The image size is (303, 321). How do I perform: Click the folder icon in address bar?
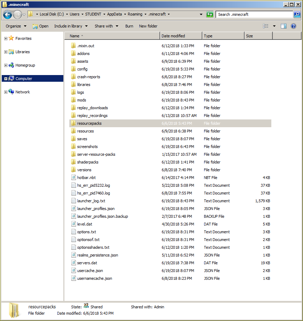click(31, 14)
